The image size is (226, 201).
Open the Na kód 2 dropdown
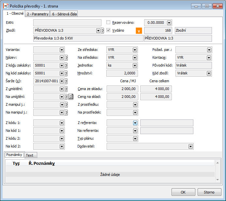[62, 147]
